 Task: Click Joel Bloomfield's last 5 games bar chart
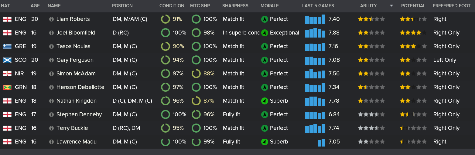tap(315, 33)
